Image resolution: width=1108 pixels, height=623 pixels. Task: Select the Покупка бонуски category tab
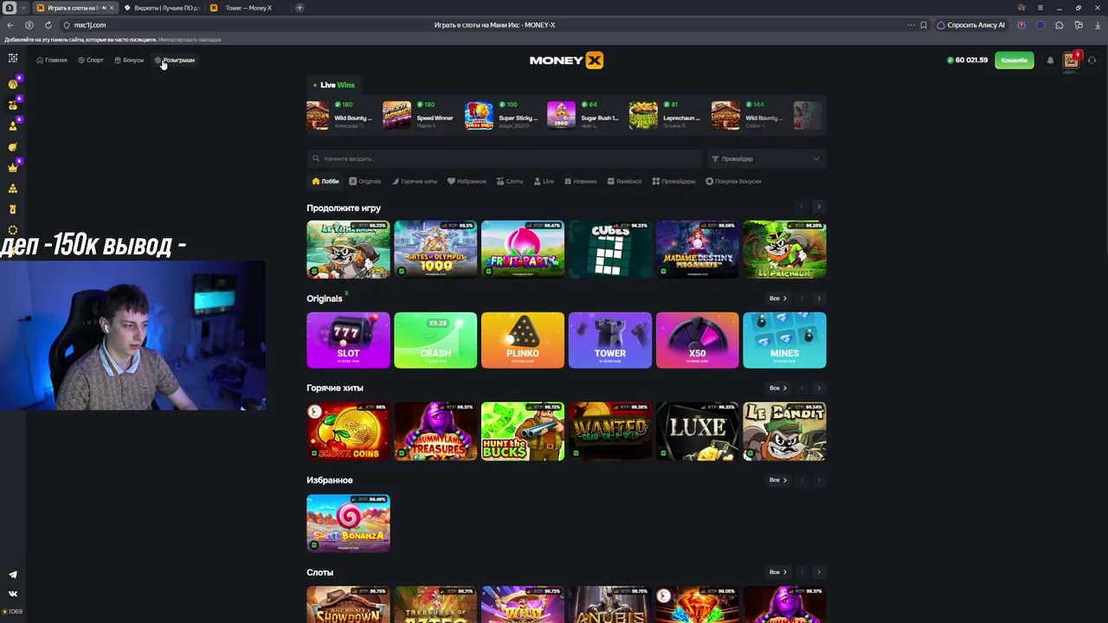pyautogui.click(x=734, y=182)
